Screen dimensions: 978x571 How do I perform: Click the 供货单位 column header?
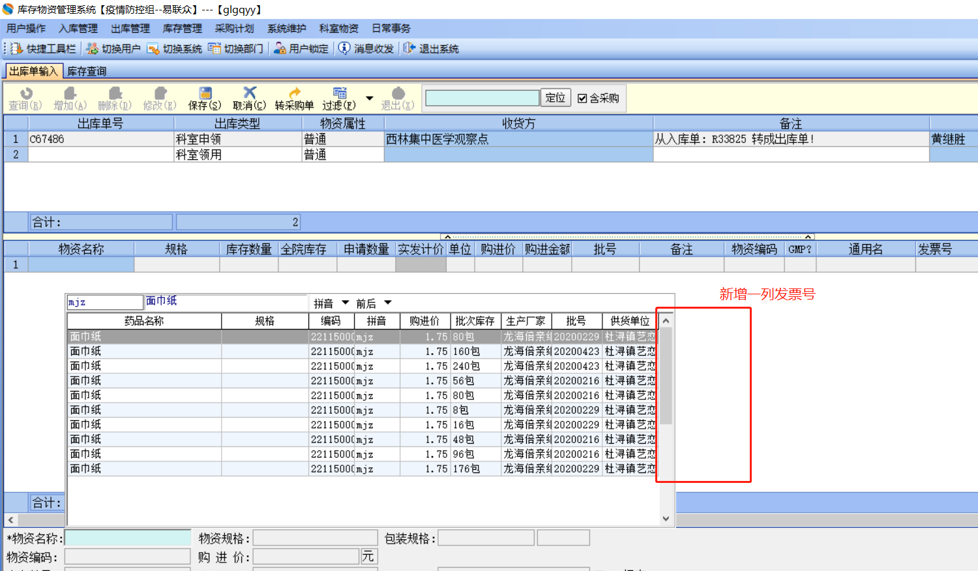click(630, 321)
